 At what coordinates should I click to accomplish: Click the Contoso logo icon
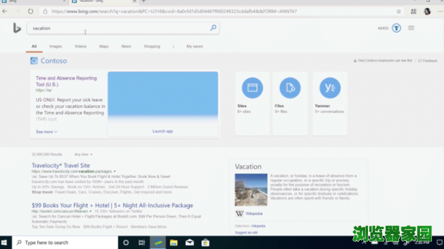[x=34, y=61]
